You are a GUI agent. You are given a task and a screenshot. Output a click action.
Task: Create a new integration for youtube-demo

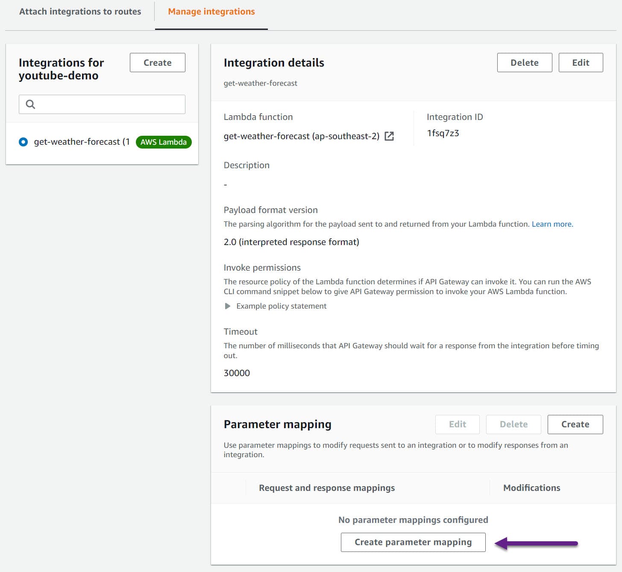[158, 62]
